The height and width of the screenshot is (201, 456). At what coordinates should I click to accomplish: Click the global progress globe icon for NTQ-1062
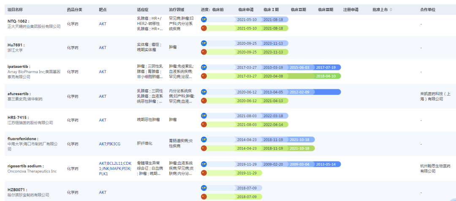pyautogui.click(x=204, y=19)
